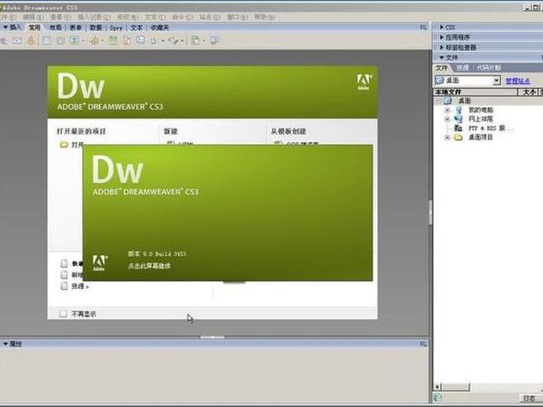
Task: Click the Templates icon in Insert bar
Action: (195, 41)
